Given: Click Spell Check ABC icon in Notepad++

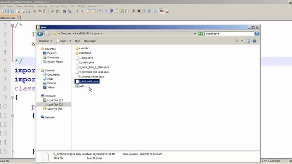Looking at the screenshot, I should click(x=162, y=11).
